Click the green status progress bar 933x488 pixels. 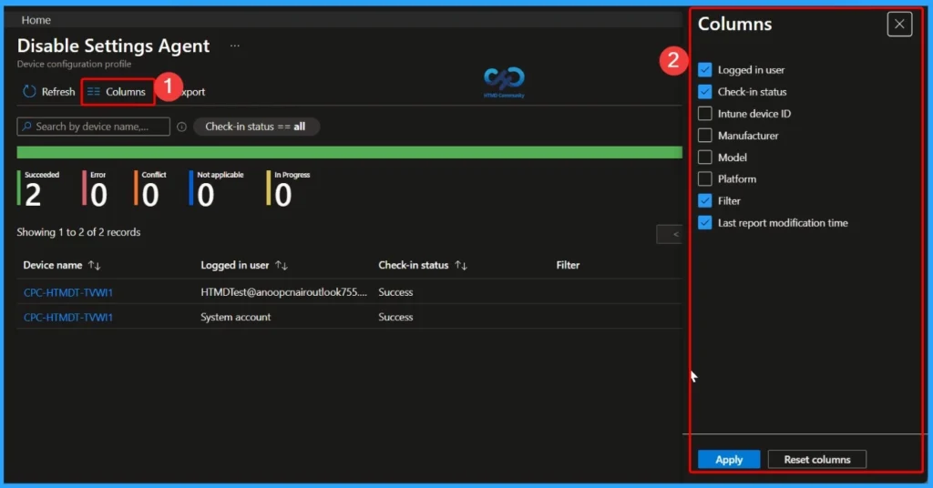point(349,152)
